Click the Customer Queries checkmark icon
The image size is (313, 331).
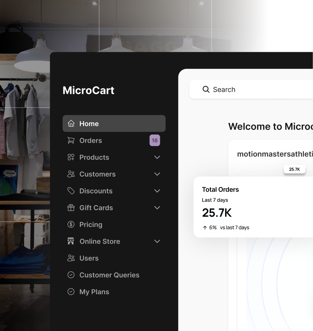[x=71, y=275]
